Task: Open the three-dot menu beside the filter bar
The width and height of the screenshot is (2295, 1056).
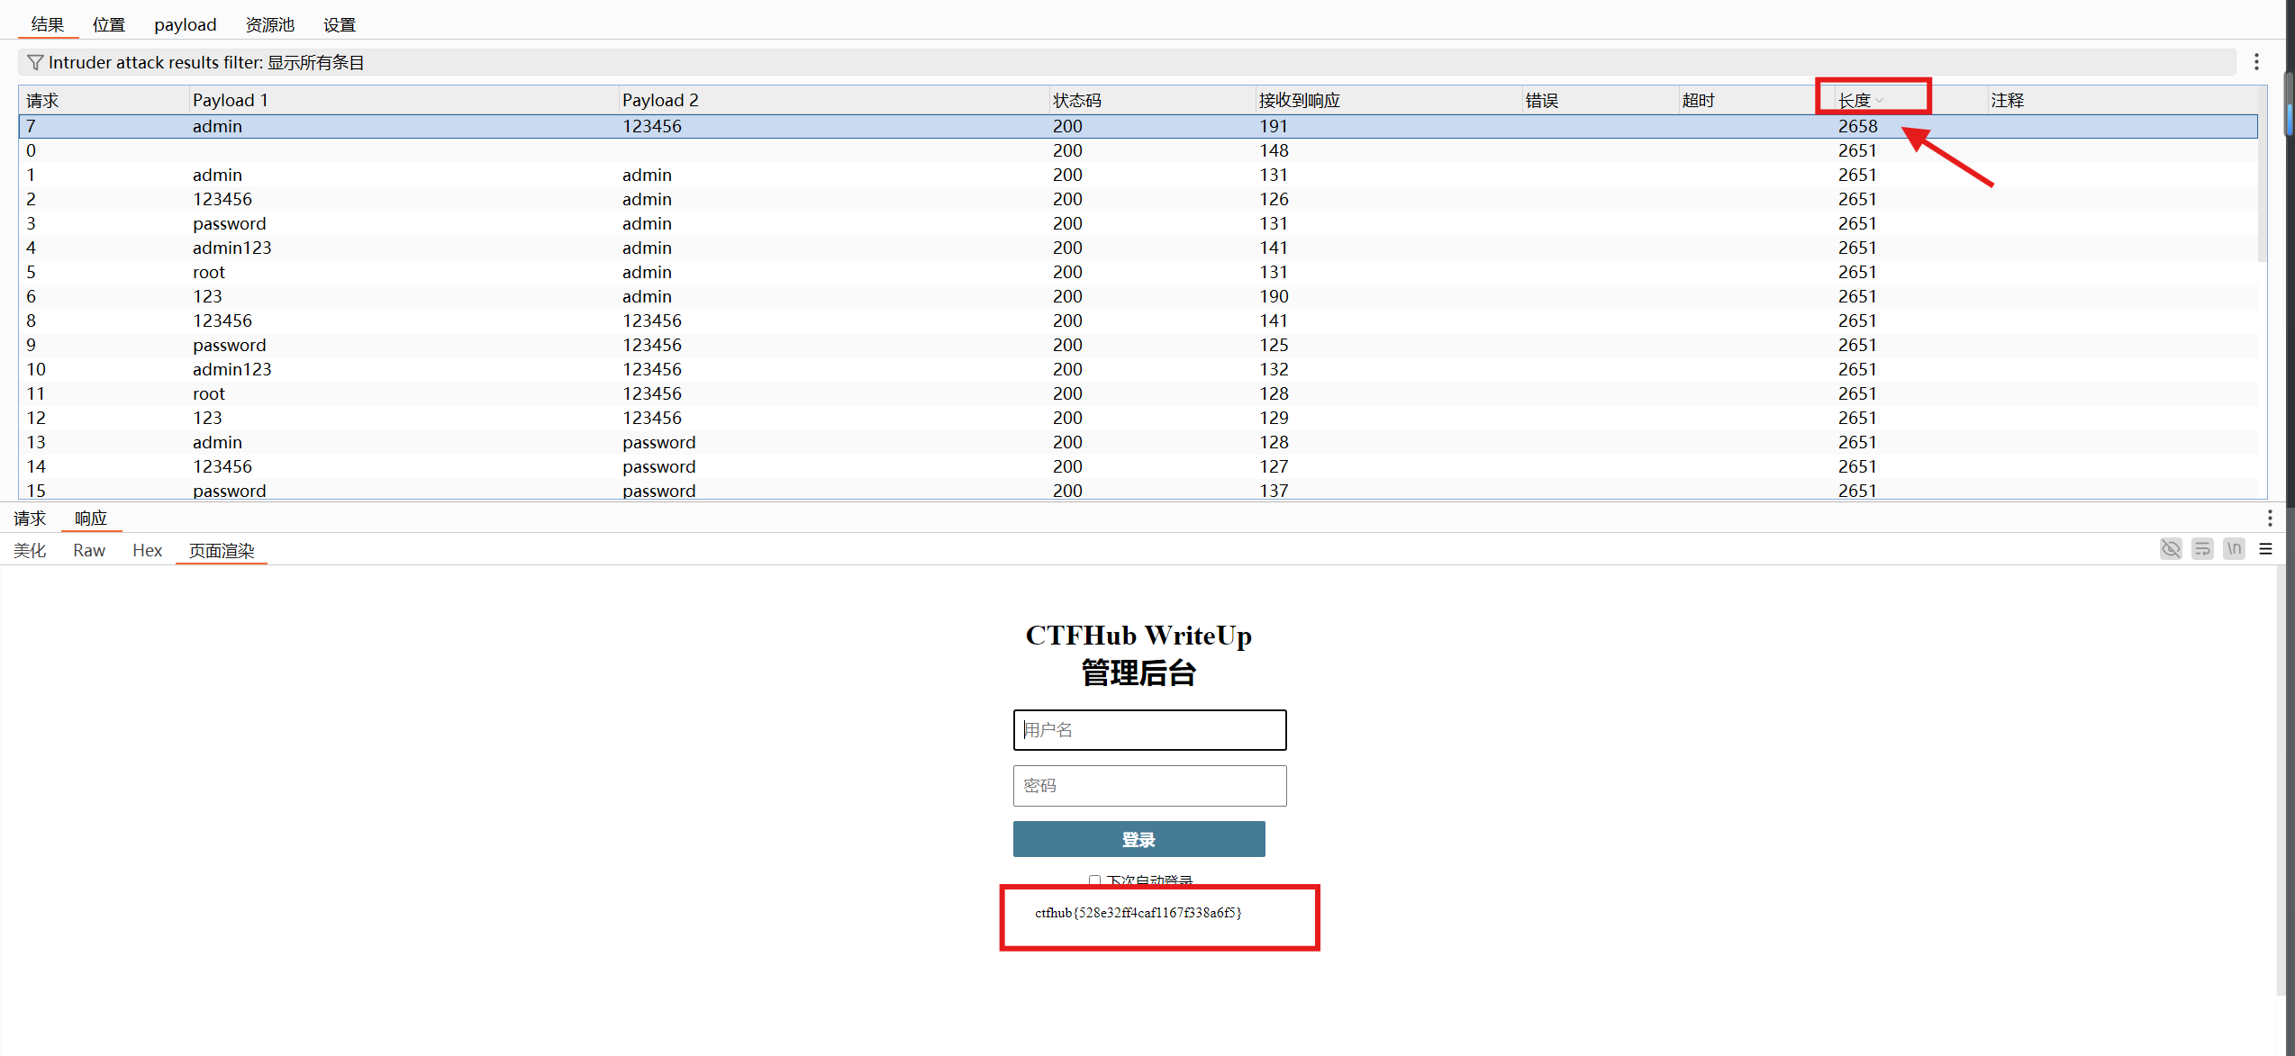Action: [x=2256, y=62]
